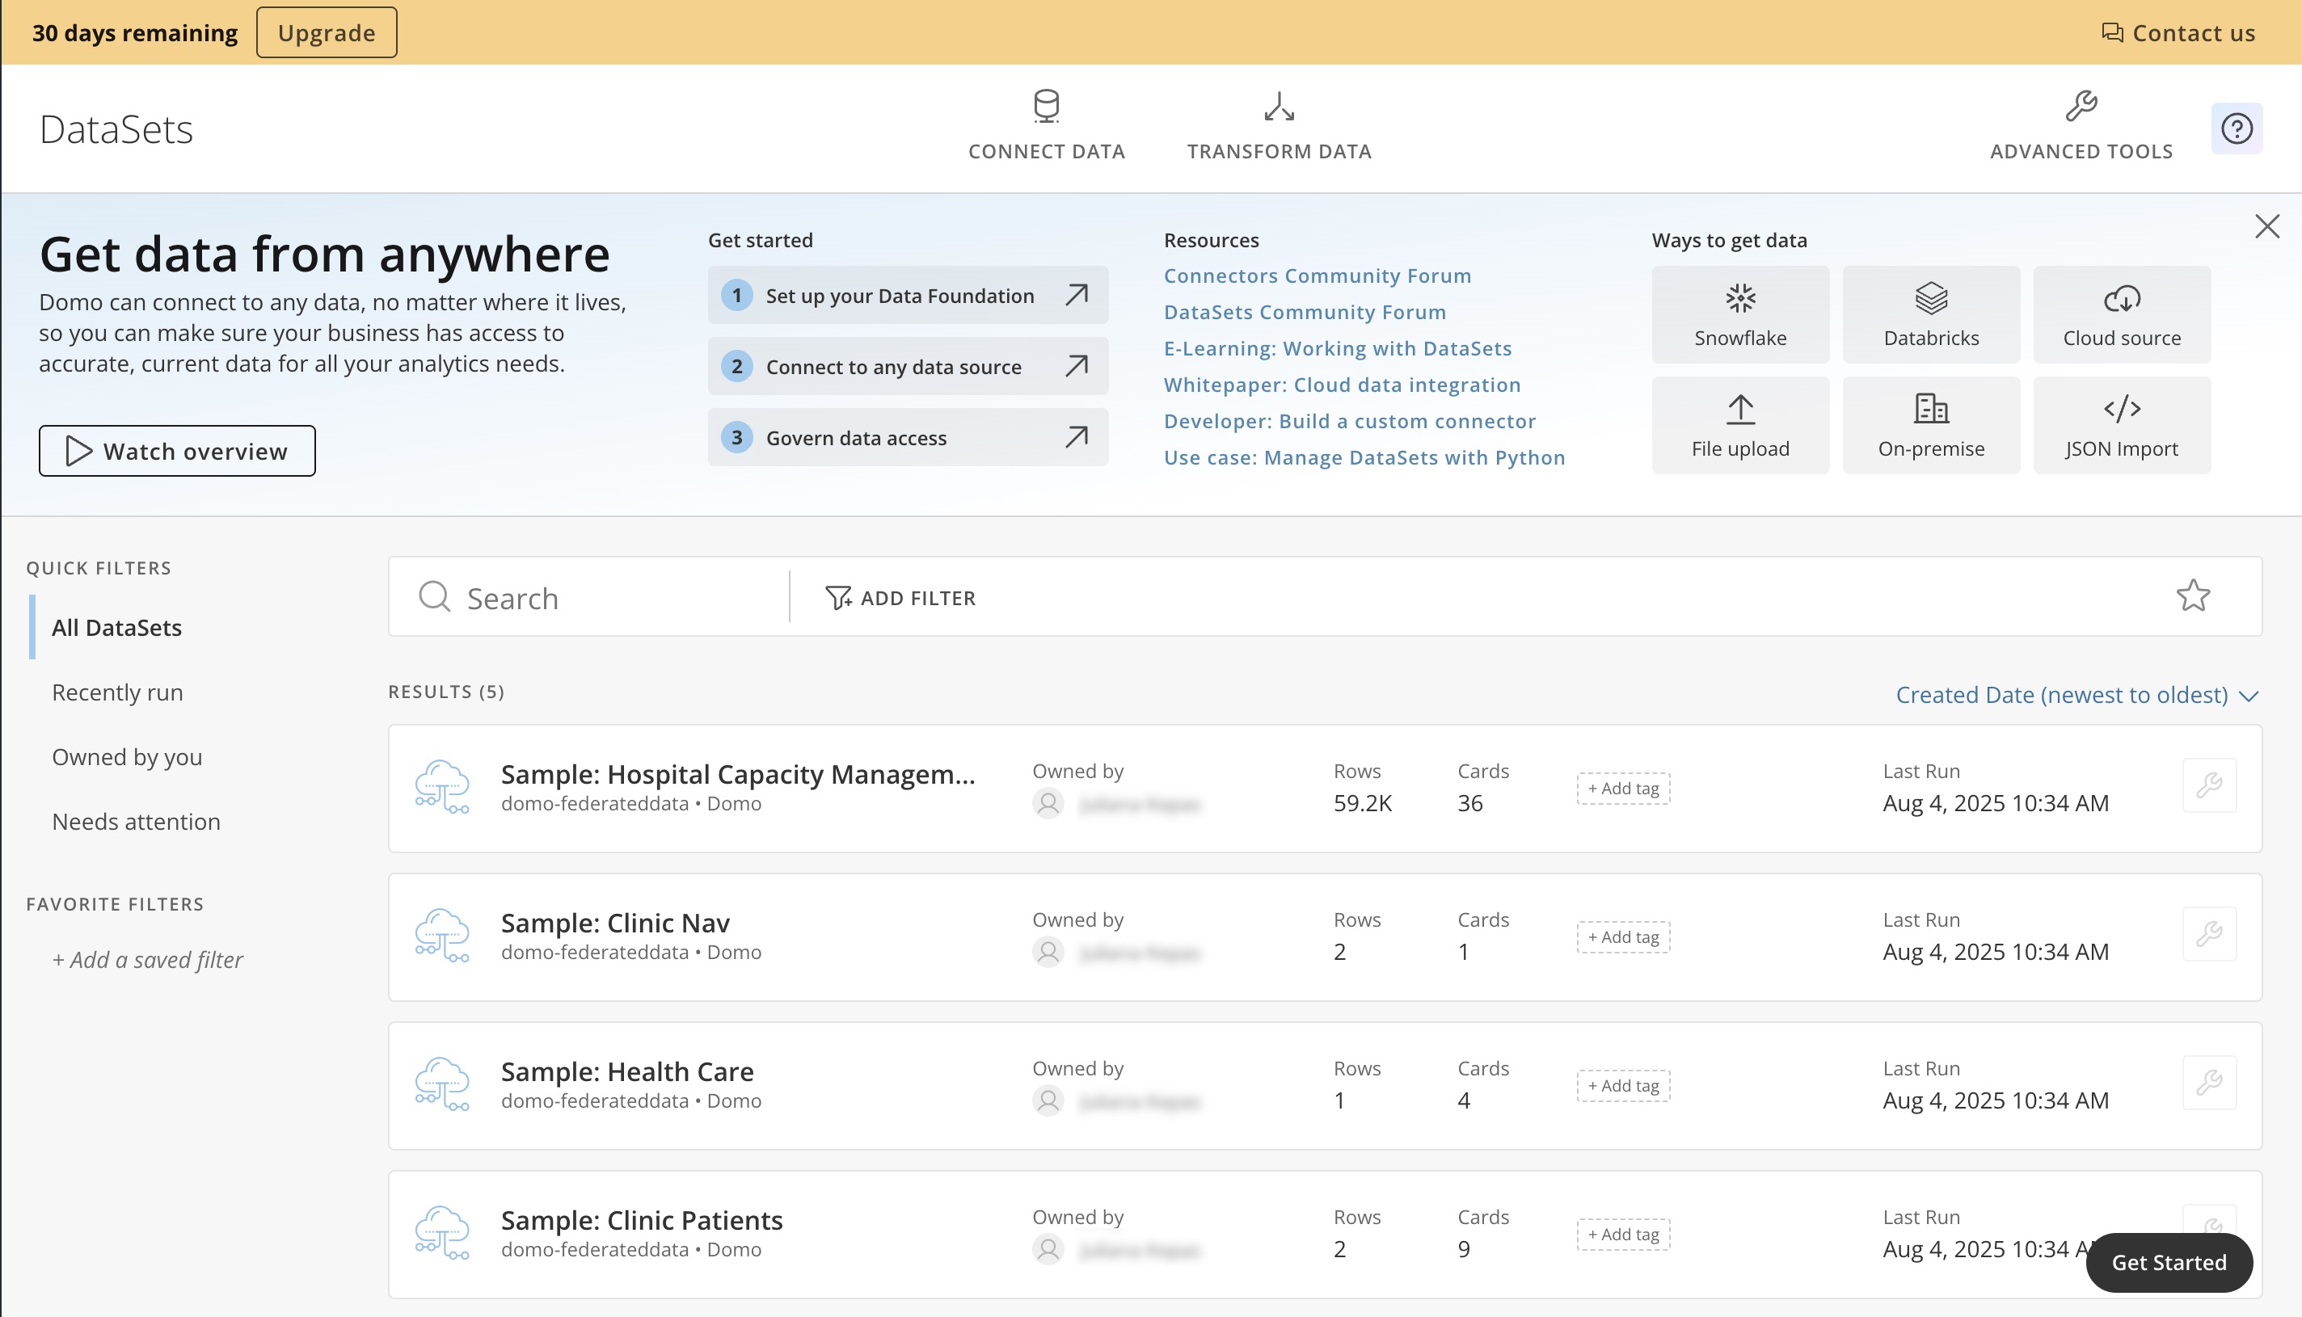Add tag to Sample: Health Care
The height and width of the screenshot is (1317, 2302).
coord(1623,1085)
